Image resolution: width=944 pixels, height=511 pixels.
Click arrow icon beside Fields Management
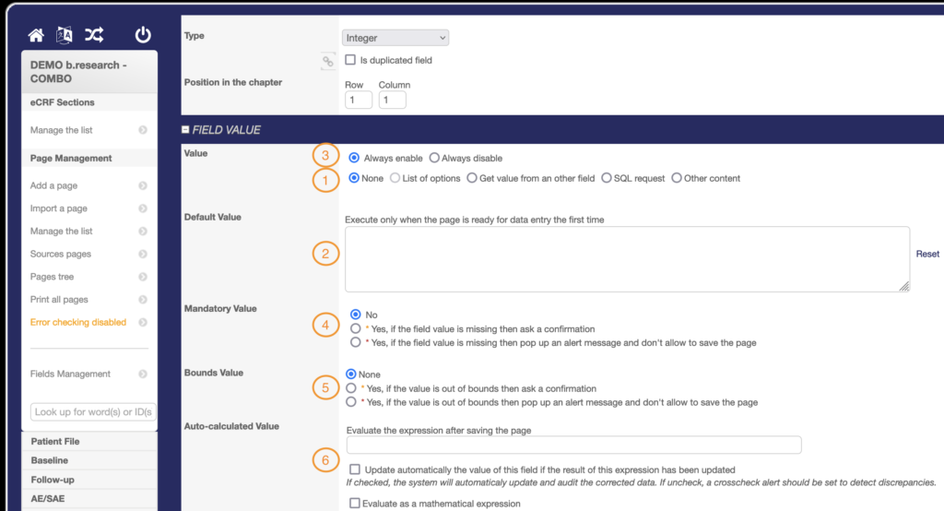tap(143, 374)
